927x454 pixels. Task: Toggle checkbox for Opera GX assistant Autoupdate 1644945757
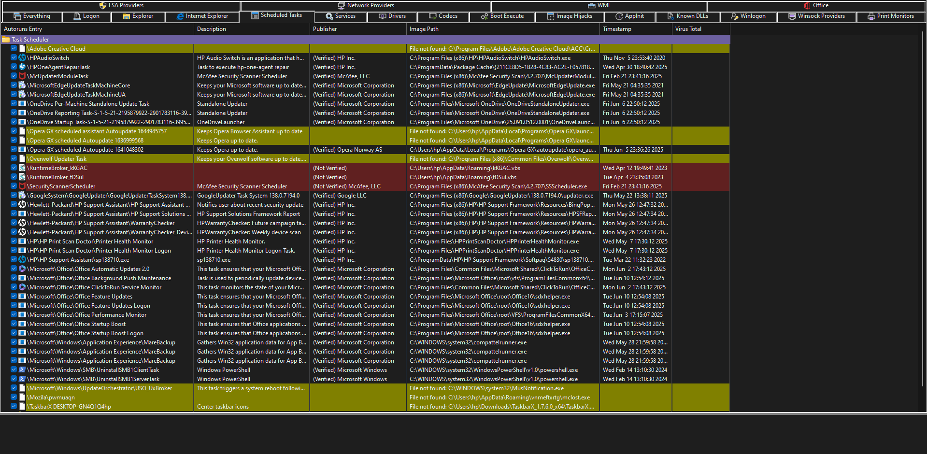click(14, 131)
